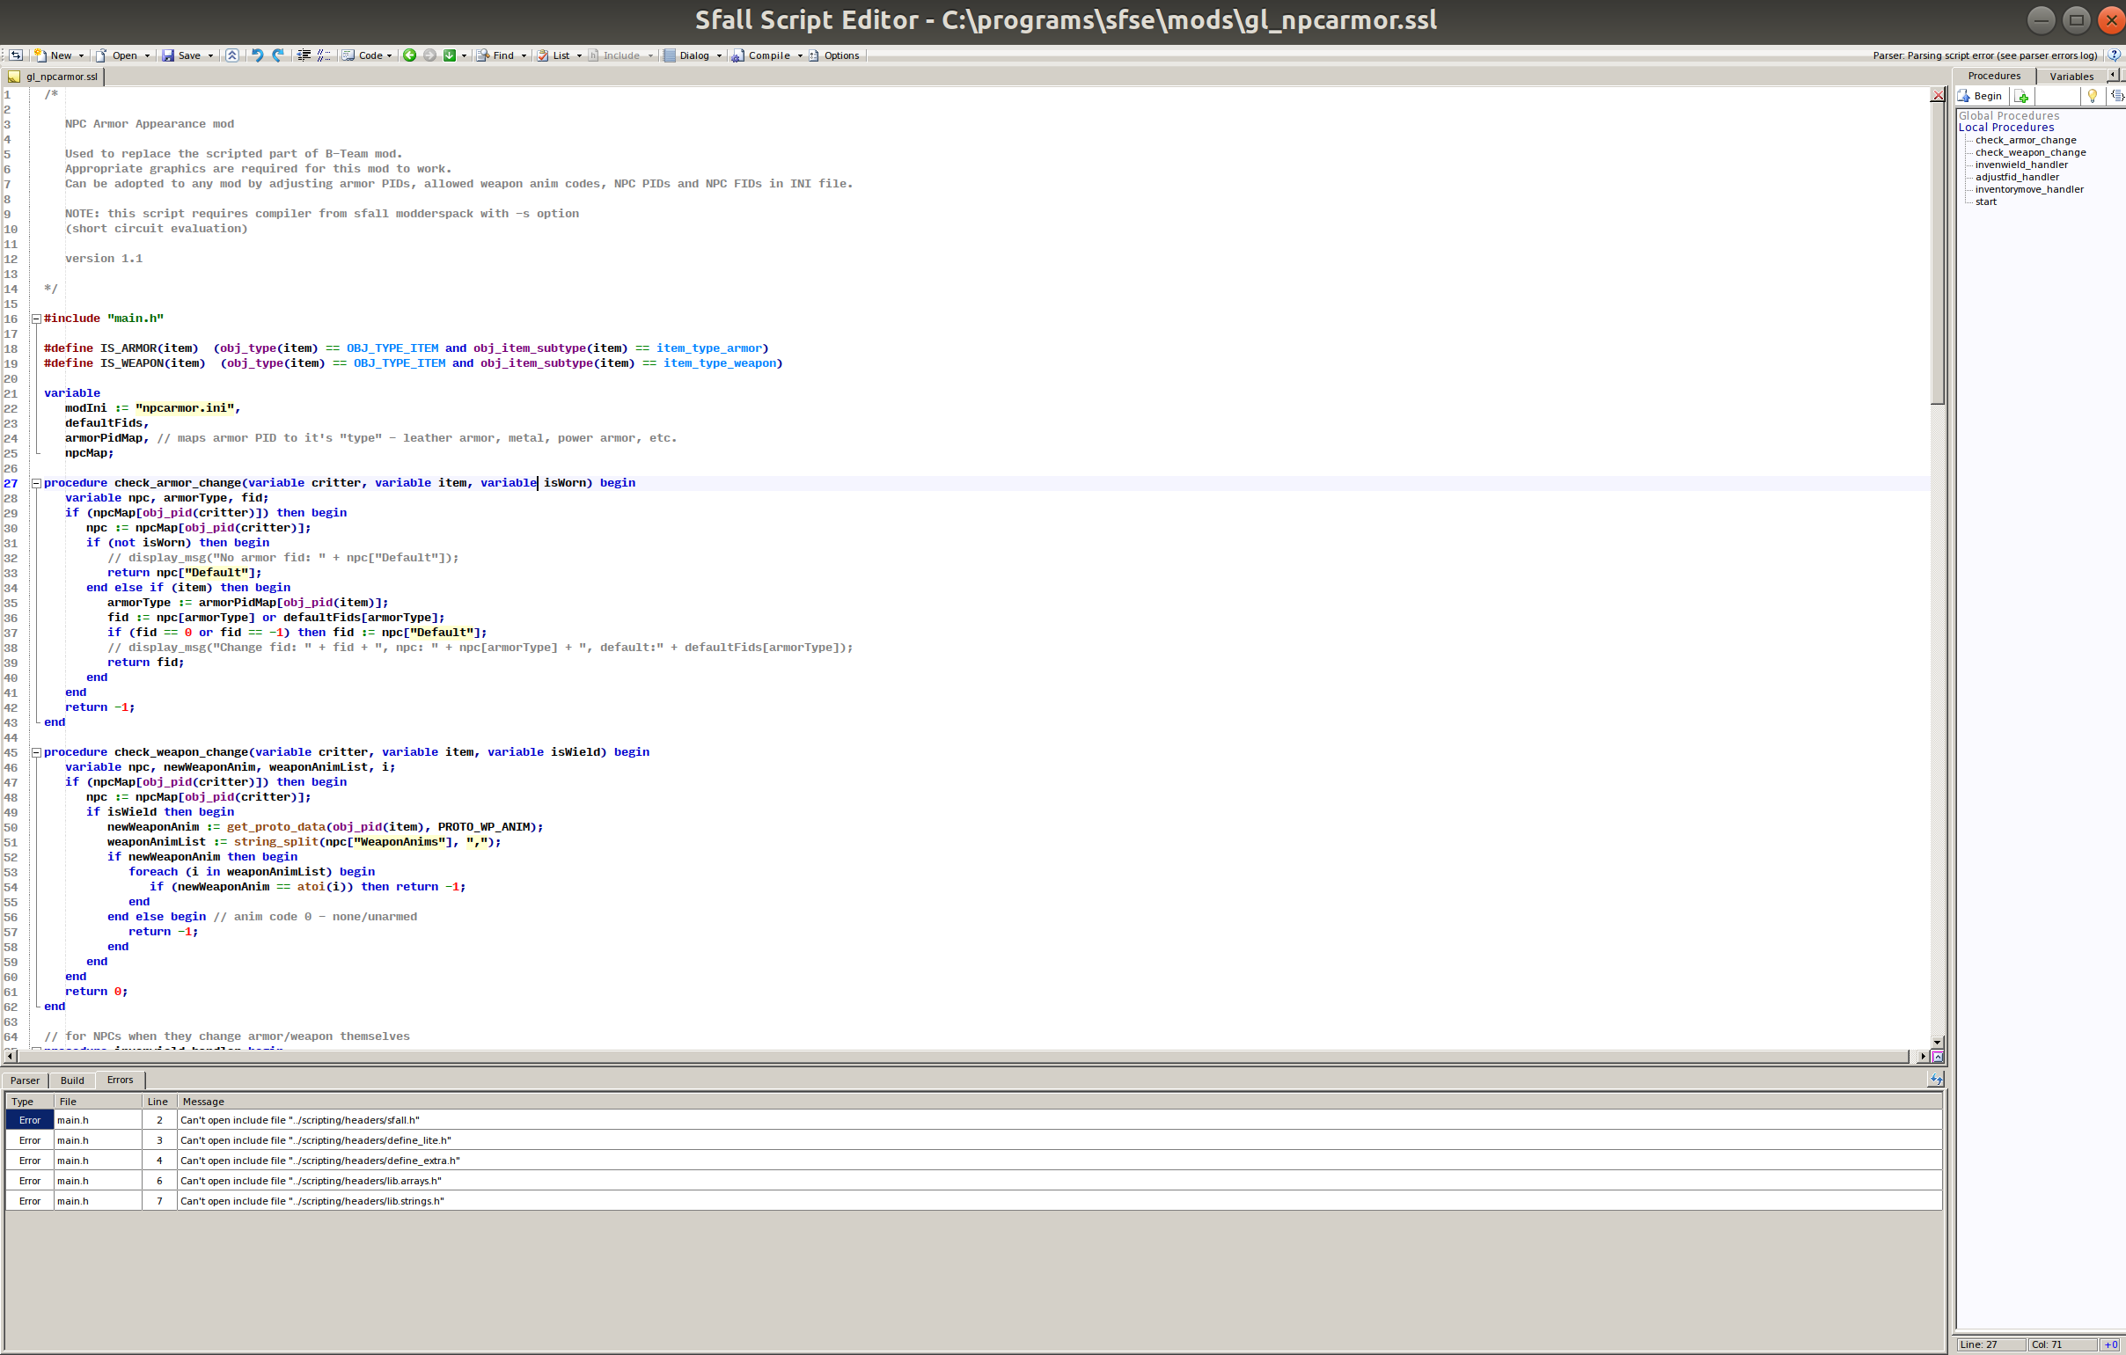2126x1355 pixels.
Task: Click the refresh arrows icon in output panel
Action: (1935, 1080)
